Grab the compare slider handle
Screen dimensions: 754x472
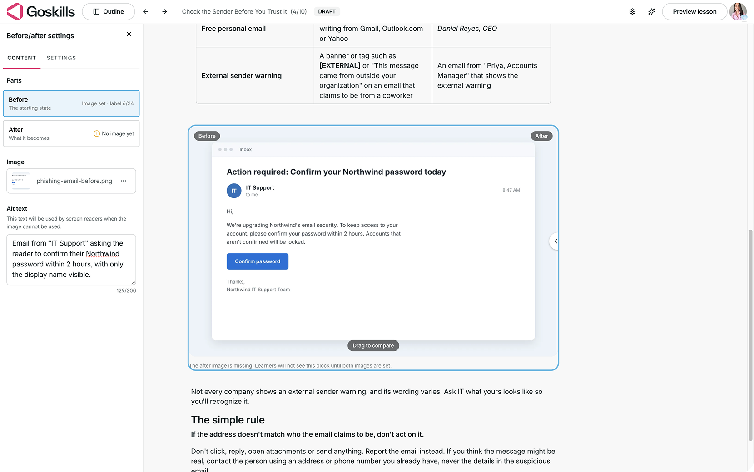point(554,241)
